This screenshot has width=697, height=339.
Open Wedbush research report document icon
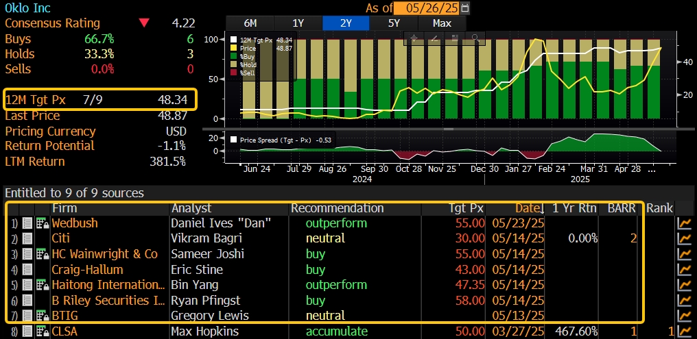pos(27,223)
